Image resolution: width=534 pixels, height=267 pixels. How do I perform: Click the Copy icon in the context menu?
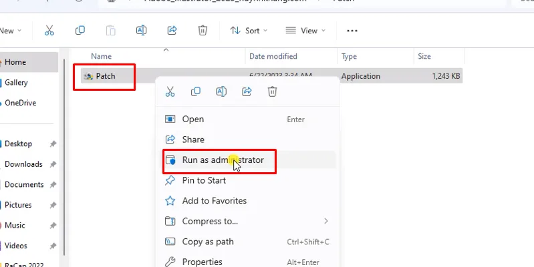coord(195,91)
